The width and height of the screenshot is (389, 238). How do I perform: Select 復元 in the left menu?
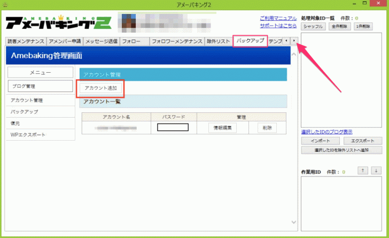[x=17, y=123]
